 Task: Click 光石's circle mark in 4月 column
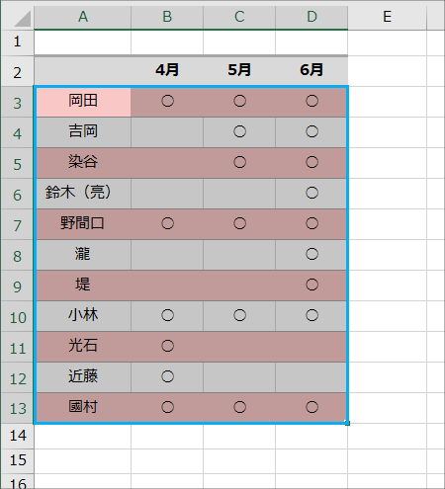click(167, 346)
